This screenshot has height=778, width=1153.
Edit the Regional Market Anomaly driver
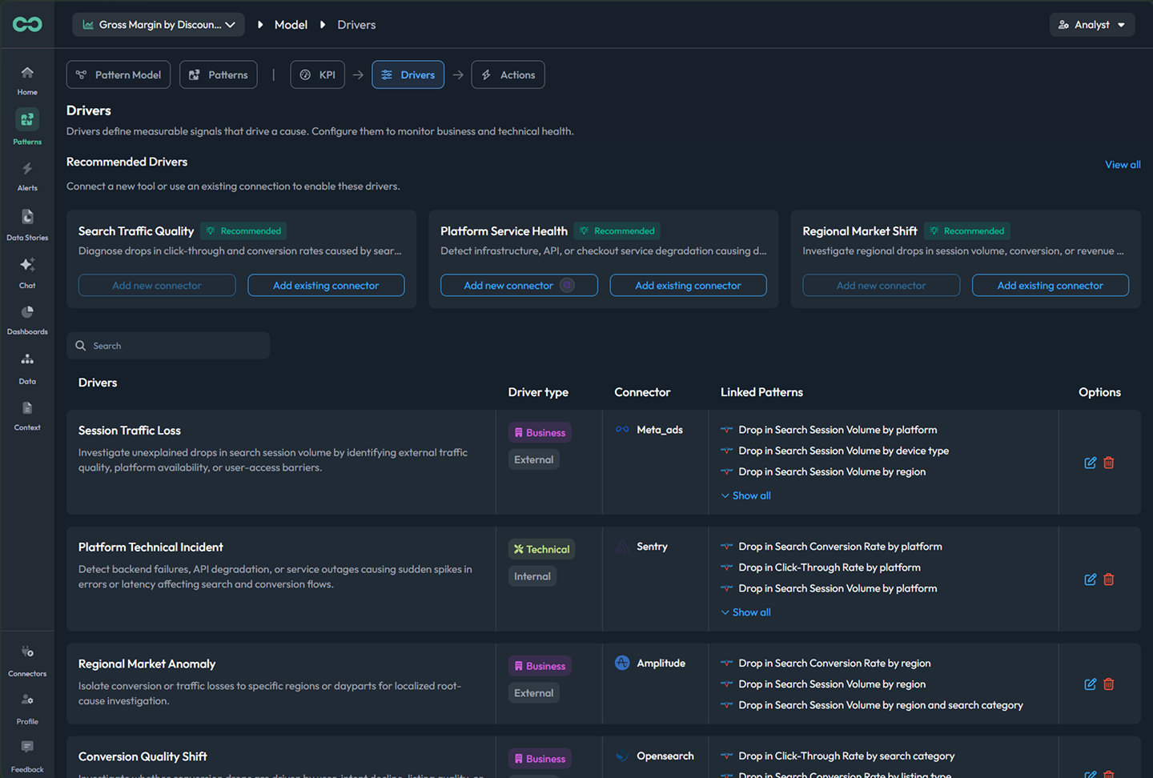(1090, 684)
